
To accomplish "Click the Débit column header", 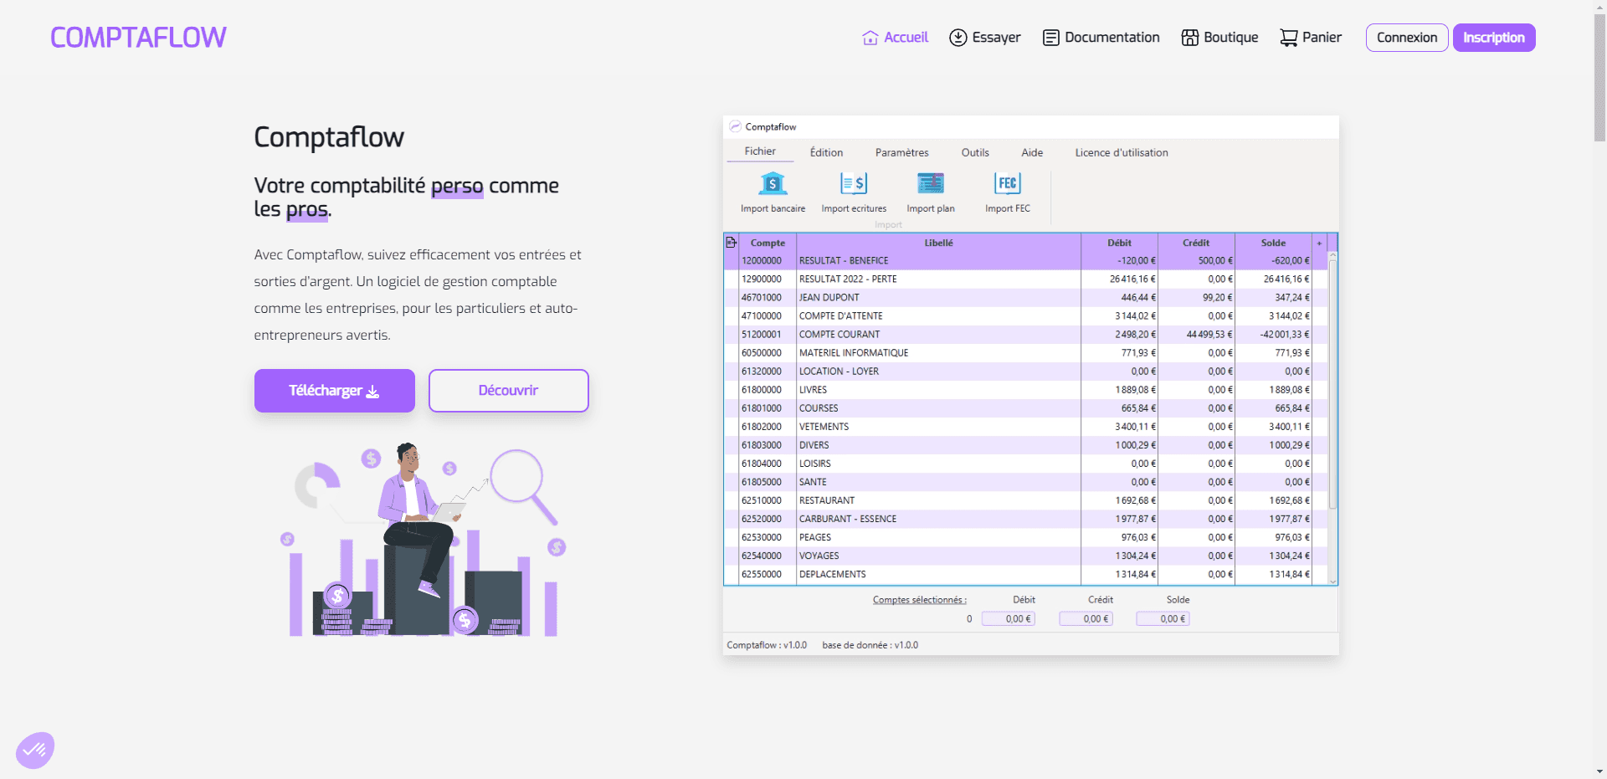I will coord(1119,243).
